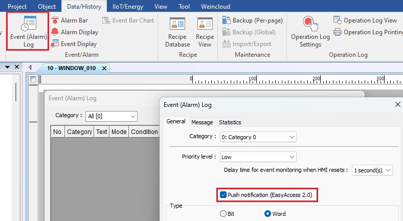Insert an Operation Log View
403x221 pixels.
pyautogui.click(x=365, y=20)
